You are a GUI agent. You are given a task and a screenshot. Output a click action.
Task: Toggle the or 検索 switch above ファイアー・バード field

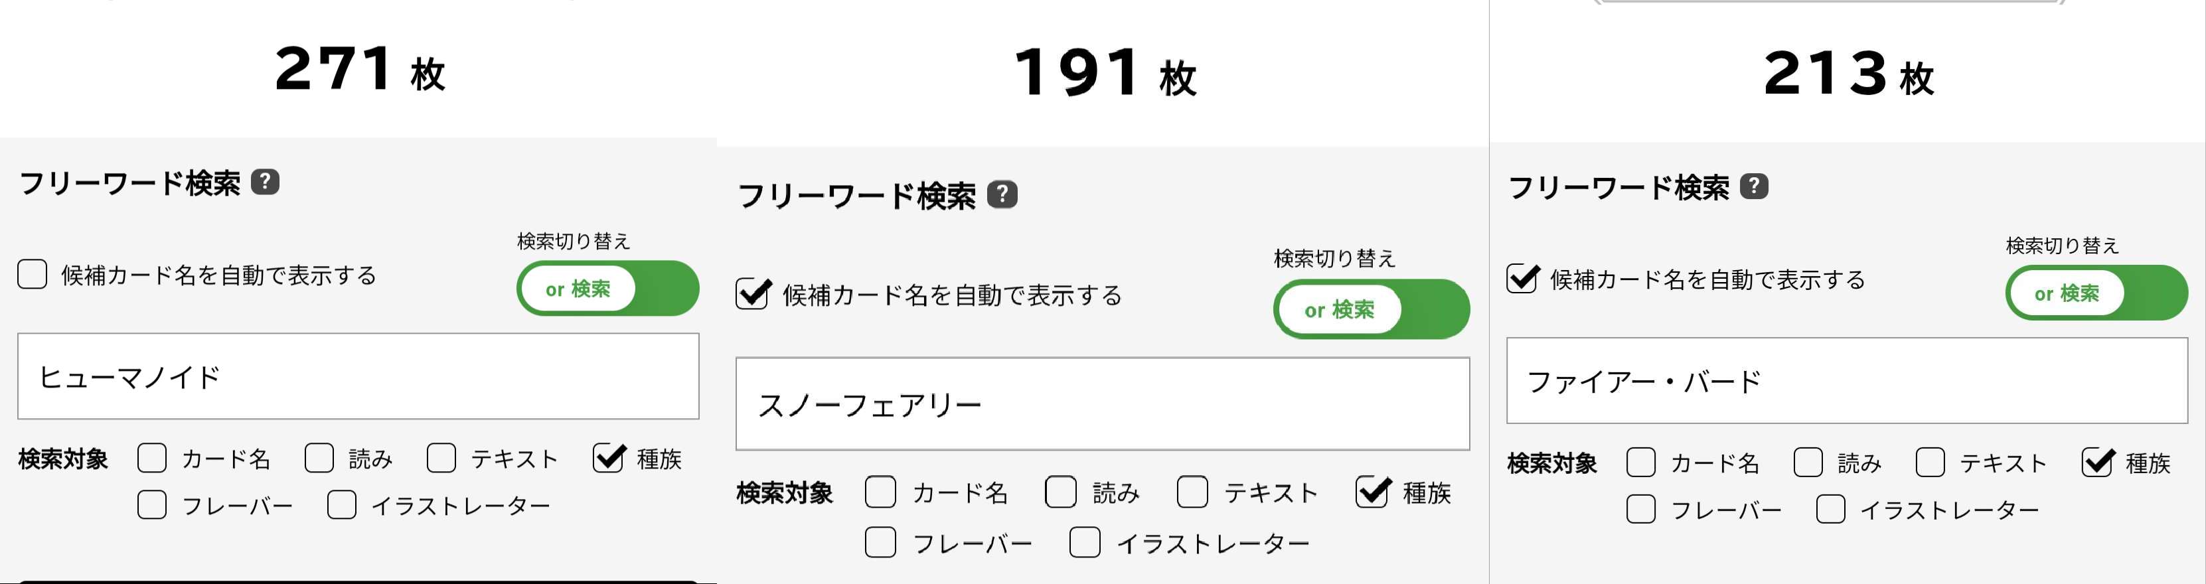pyautogui.click(x=2096, y=293)
